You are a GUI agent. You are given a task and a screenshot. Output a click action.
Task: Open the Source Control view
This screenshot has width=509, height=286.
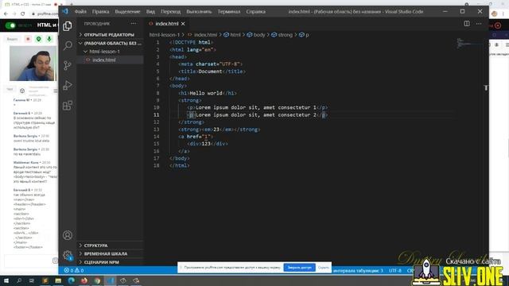tap(68, 65)
